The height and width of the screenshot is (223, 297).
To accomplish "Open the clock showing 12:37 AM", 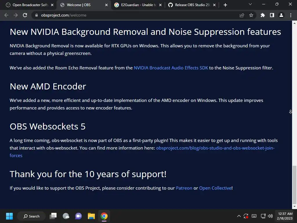I will [x=285, y=216].
